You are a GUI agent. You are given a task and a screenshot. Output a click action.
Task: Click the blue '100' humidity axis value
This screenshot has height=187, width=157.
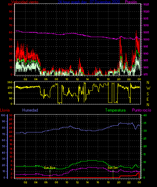3,115
